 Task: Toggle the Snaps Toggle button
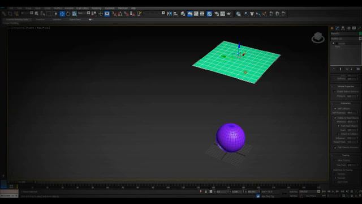click(114, 14)
